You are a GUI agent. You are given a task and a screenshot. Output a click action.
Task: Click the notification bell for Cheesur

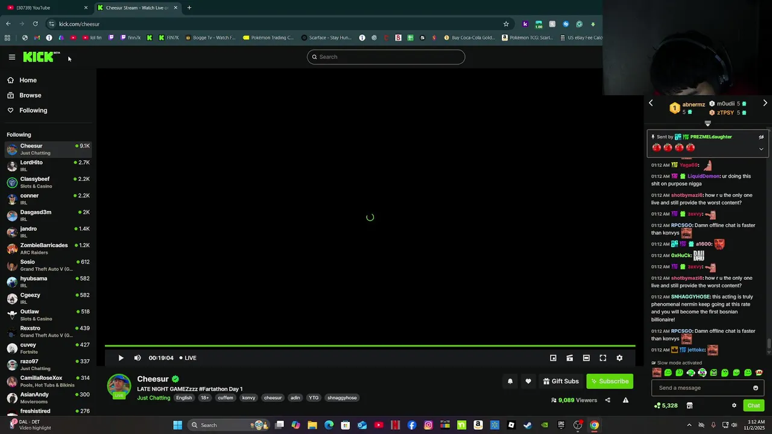[x=510, y=381]
